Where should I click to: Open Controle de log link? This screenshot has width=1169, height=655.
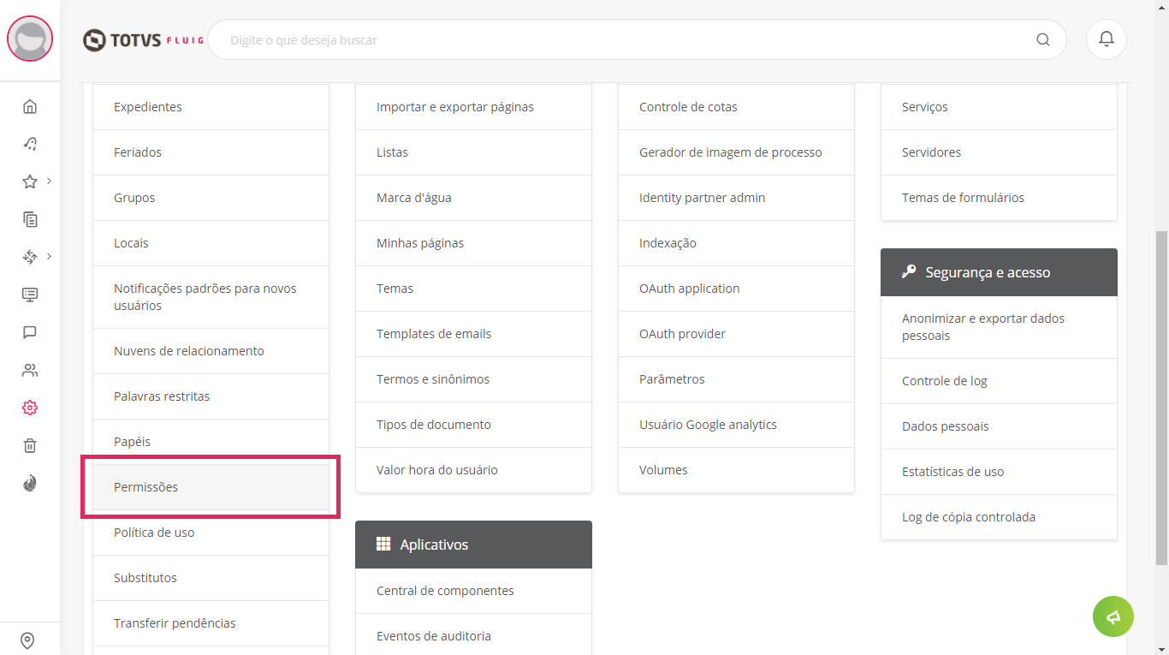pos(998,381)
